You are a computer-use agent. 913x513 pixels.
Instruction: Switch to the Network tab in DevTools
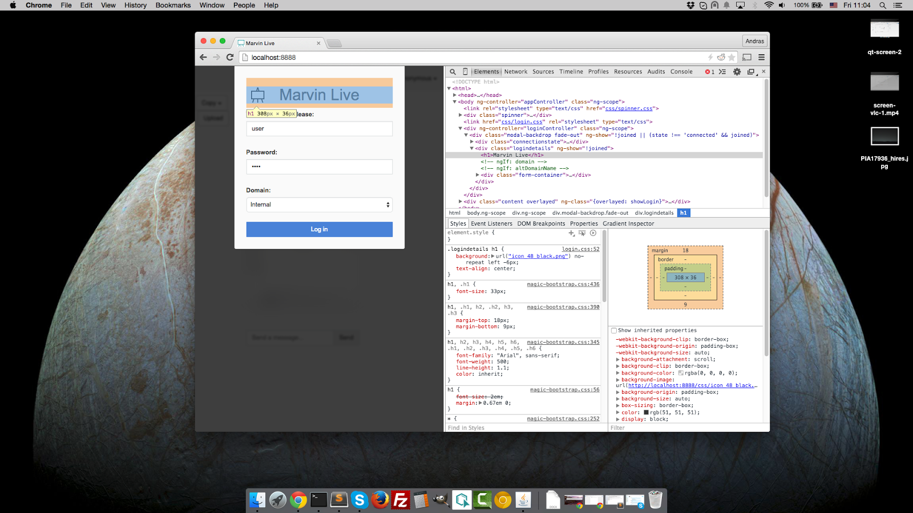pos(515,71)
